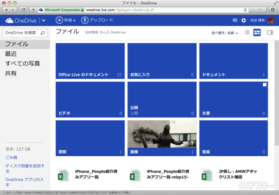
Task: Click the アップロード upload button
Action: tap(97, 20)
